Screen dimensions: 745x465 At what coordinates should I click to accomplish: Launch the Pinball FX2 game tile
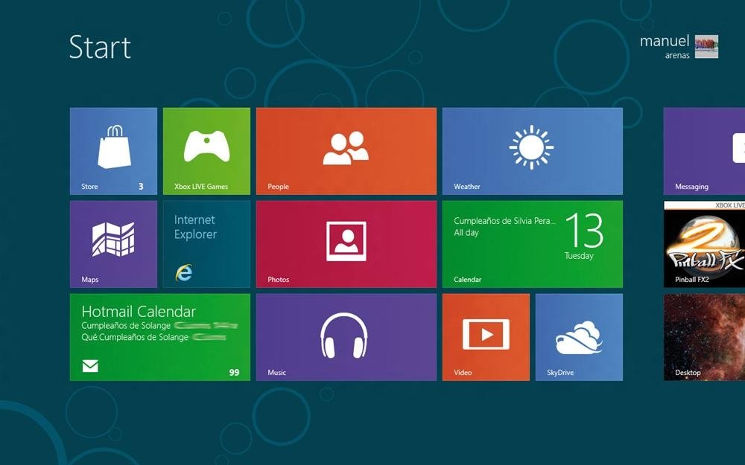coord(704,244)
